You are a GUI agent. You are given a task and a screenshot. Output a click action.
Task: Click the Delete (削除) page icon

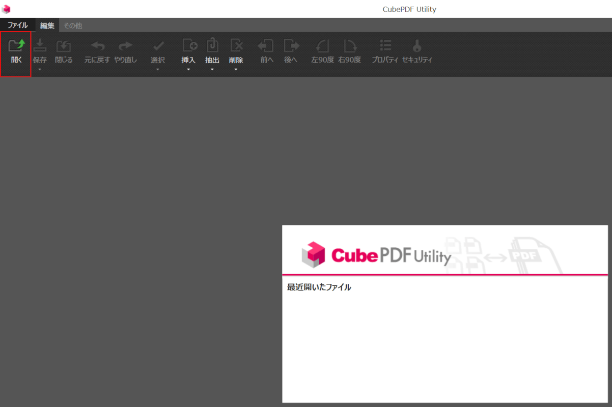click(236, 45)
